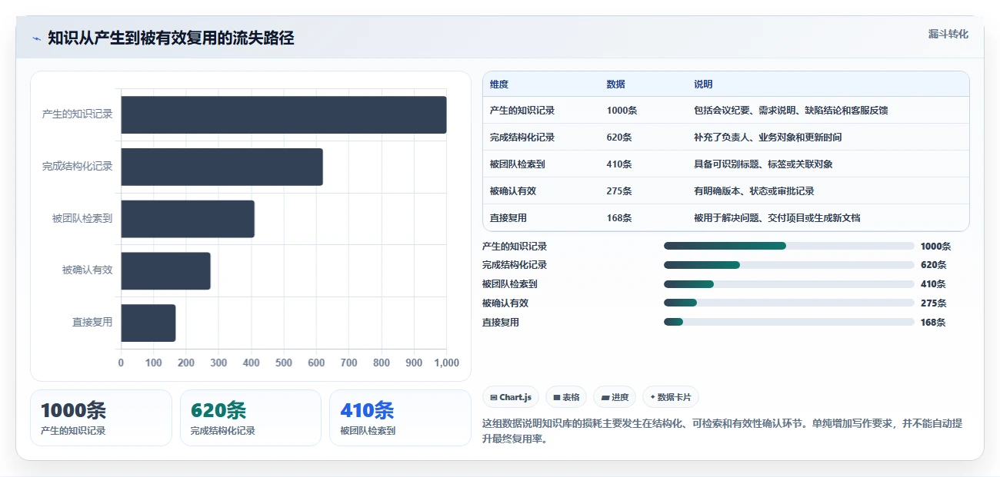The width and height of the screenshot is (1000, 477).
Task: Click chart y-axis label 完成结构化记录
Action: coord(78,167)
